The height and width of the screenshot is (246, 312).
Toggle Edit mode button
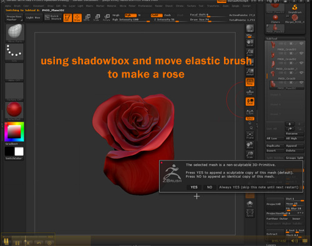(67, 18)
